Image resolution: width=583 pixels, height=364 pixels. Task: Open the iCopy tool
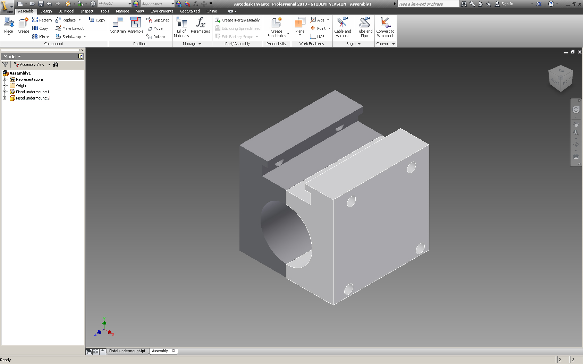[97, 20]
